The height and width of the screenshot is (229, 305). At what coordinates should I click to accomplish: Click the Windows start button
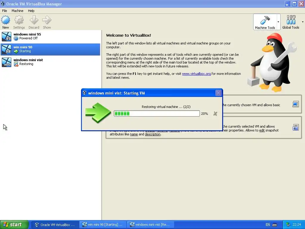[14, 225]
